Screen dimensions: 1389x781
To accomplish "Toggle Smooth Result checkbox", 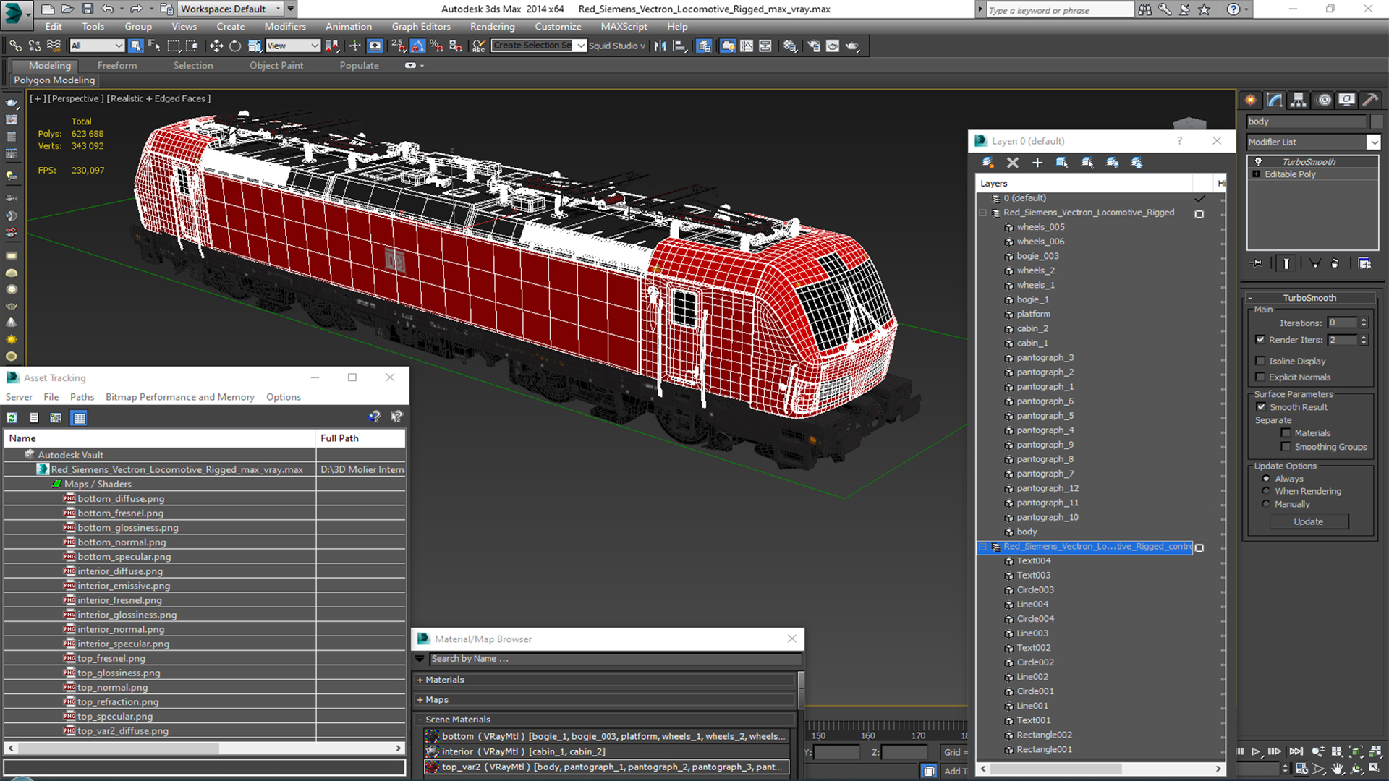I will 1261,407.
